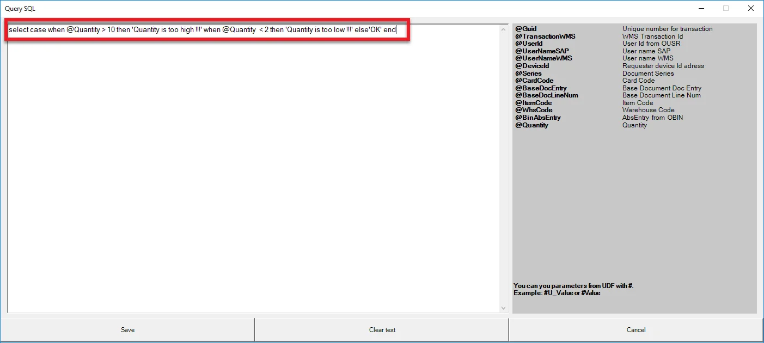Viewport: 764px width, 343px height.
Task: Click 'WMS Transaction Id' description
Action: pyautogui.click(x=652, y=36)
